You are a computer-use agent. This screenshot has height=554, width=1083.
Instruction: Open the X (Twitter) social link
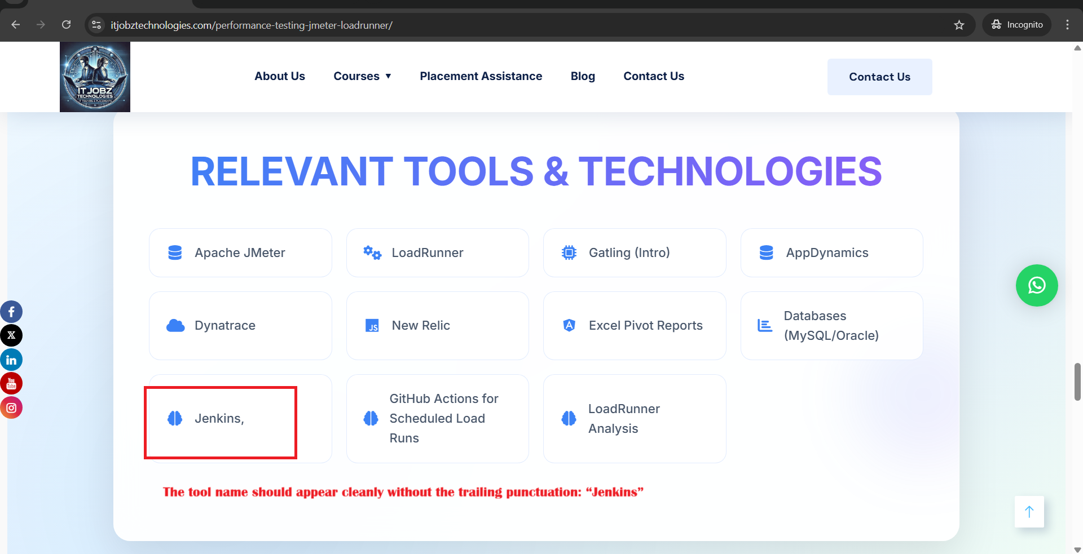click(11, 336)
